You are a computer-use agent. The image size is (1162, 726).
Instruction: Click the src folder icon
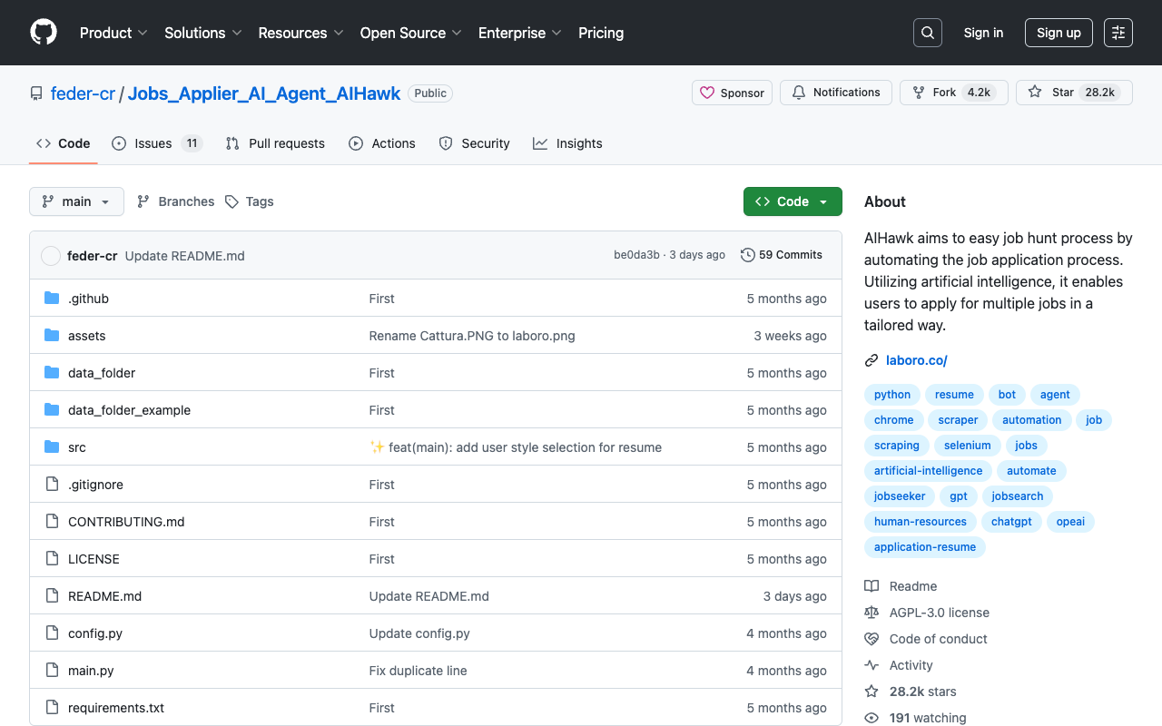point(52,447)
